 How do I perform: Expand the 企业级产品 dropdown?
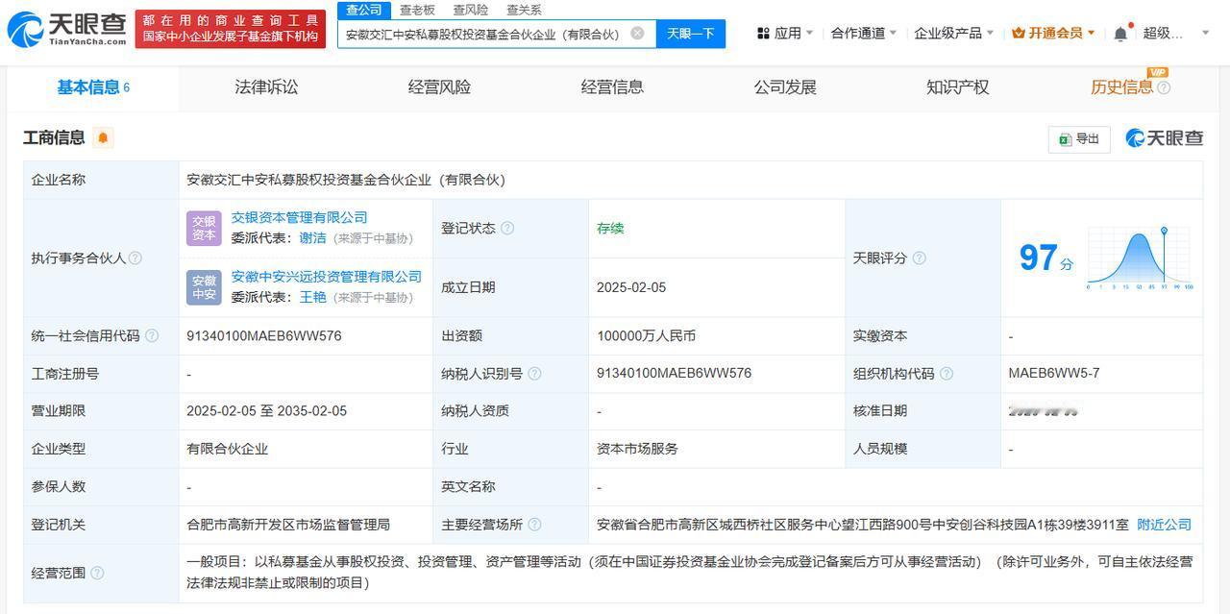pyautogui.click(x=954, y=33)
